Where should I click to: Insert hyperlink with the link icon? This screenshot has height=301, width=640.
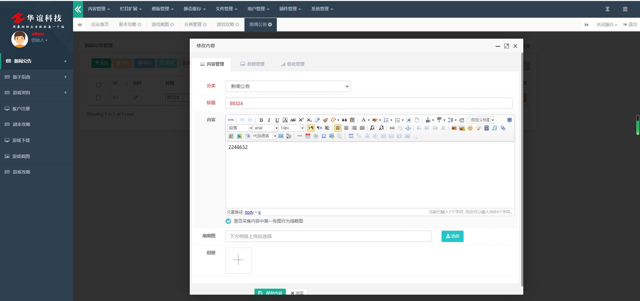(x=392, y=128)
